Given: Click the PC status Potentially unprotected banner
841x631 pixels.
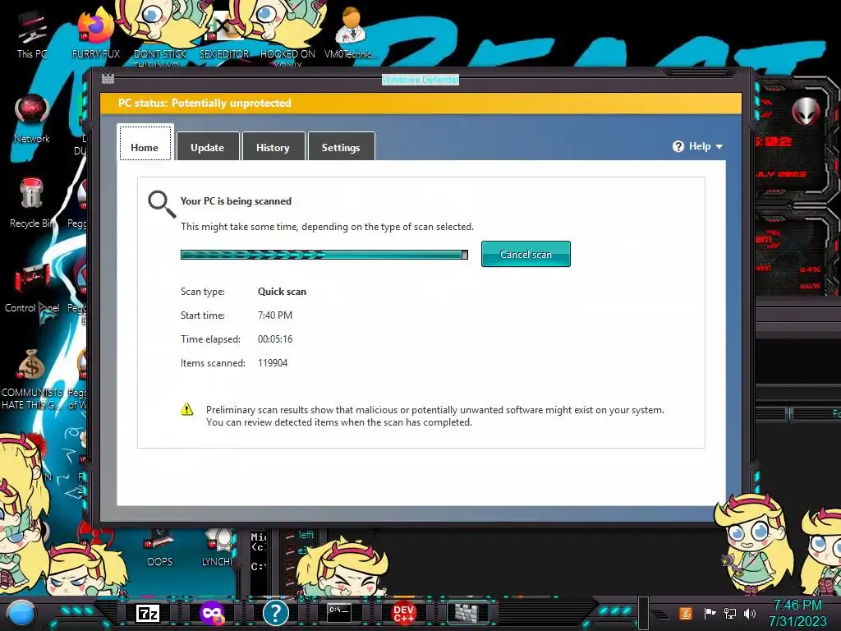Looking at the screenshot, I should (421, 103).
